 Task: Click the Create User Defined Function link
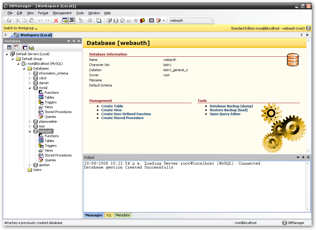pyautogui.click(x=126, y=114)
